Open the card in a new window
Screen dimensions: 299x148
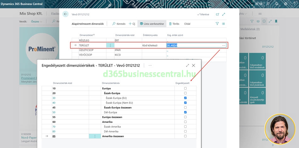coord(217,14)
